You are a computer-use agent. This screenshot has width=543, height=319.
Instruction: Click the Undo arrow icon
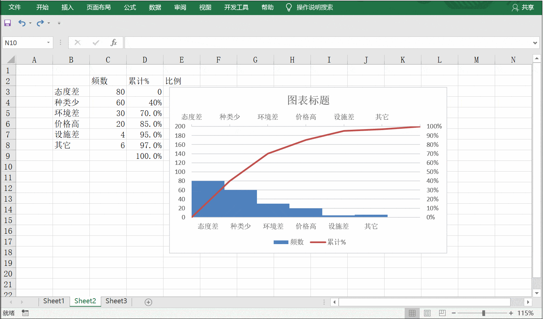(22, 23)
